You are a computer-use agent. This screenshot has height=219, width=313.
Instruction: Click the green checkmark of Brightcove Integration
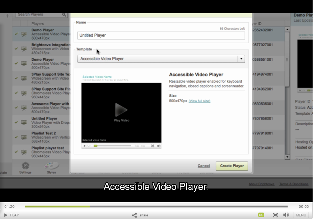click(x=16, y=49)
